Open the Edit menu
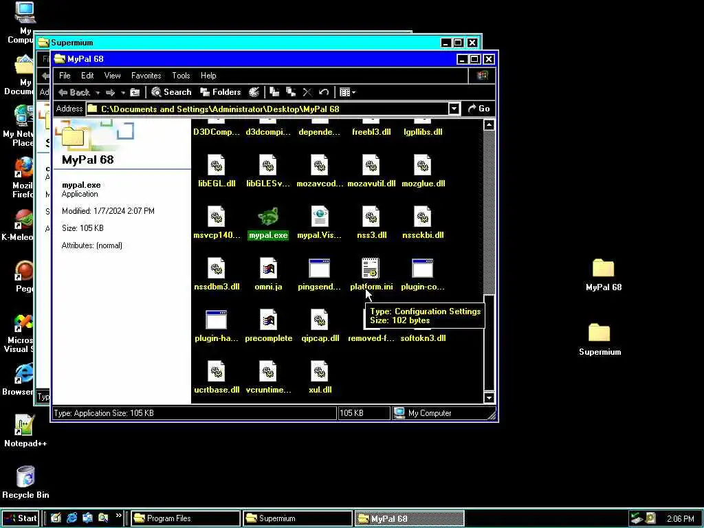 [x=87, y=76]
